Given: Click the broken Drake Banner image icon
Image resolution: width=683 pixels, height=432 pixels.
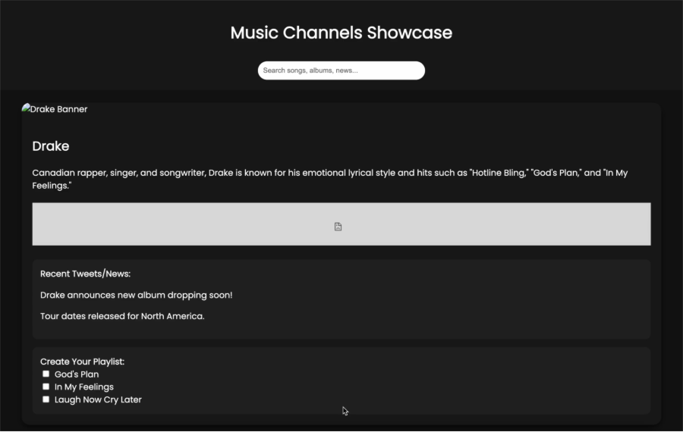Looking at the screenshot, I should click(26, 108).
